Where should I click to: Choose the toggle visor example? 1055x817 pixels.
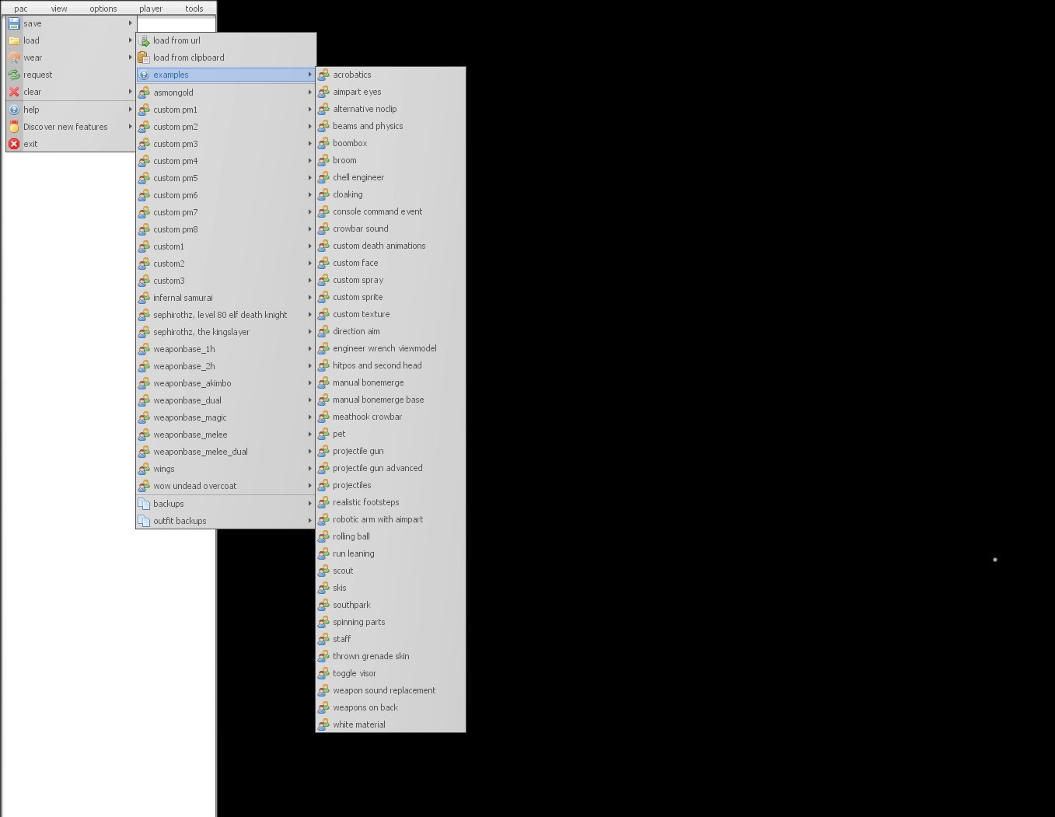click(x=390, y=673)
